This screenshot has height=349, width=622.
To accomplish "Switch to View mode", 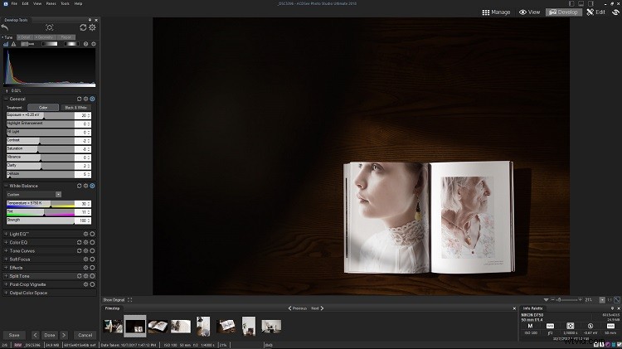I will pyautogui.click(x=530, y=12).
